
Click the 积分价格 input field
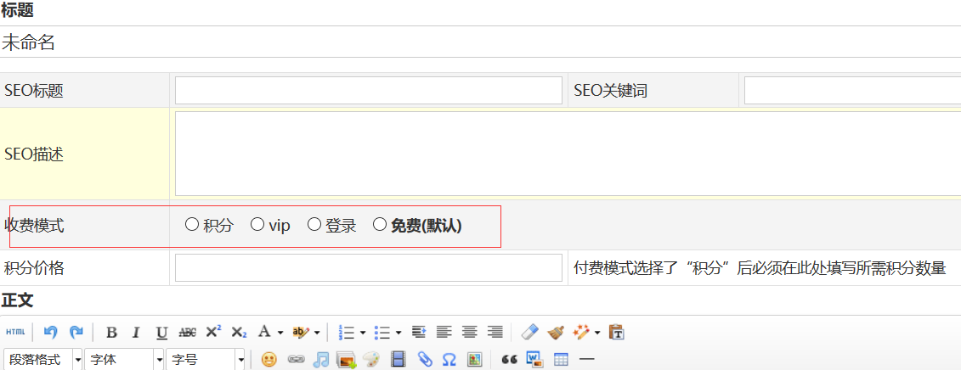coord(369,267)
